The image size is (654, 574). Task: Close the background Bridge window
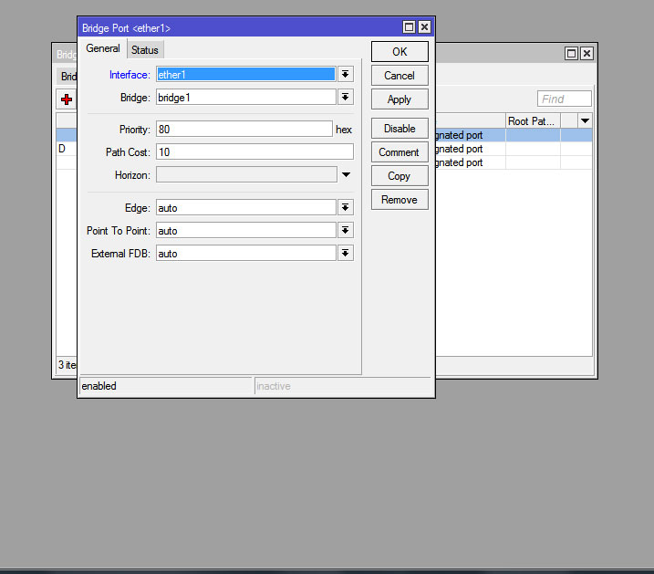587,54
